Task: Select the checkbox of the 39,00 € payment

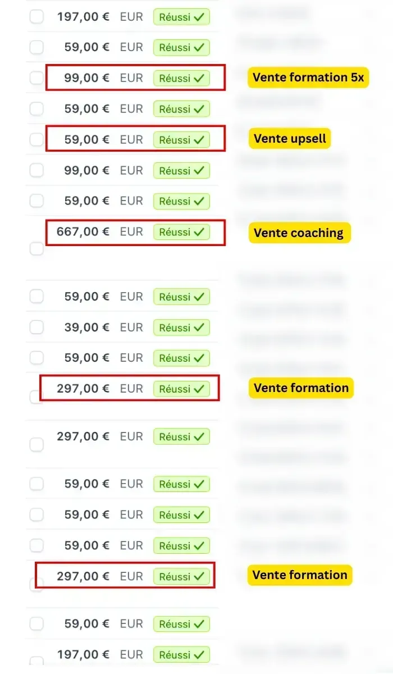Action: 36,327
